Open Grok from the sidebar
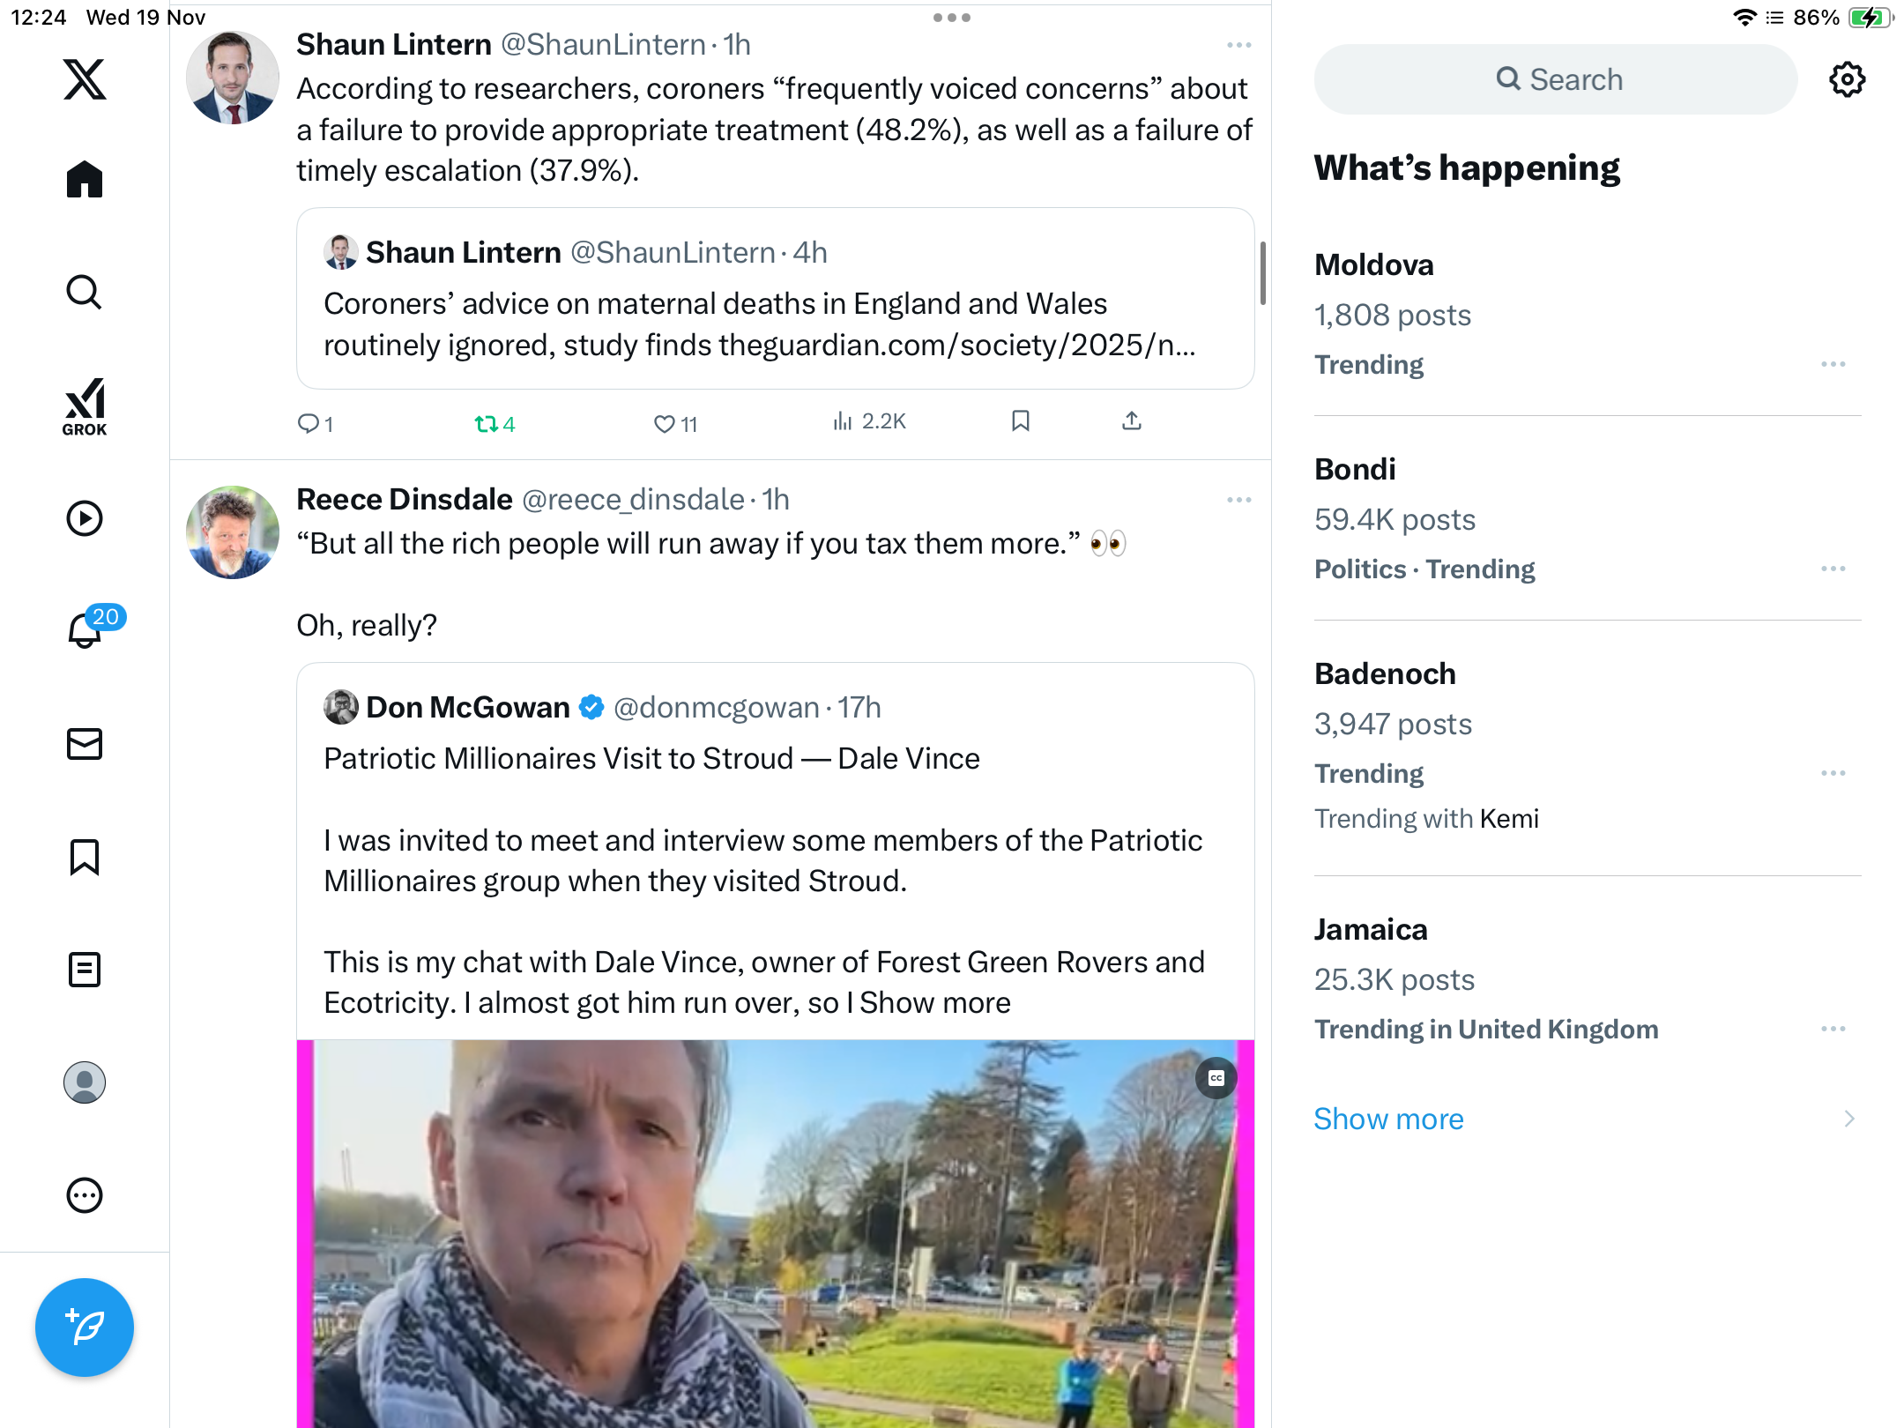 click(x=85, y=406)
